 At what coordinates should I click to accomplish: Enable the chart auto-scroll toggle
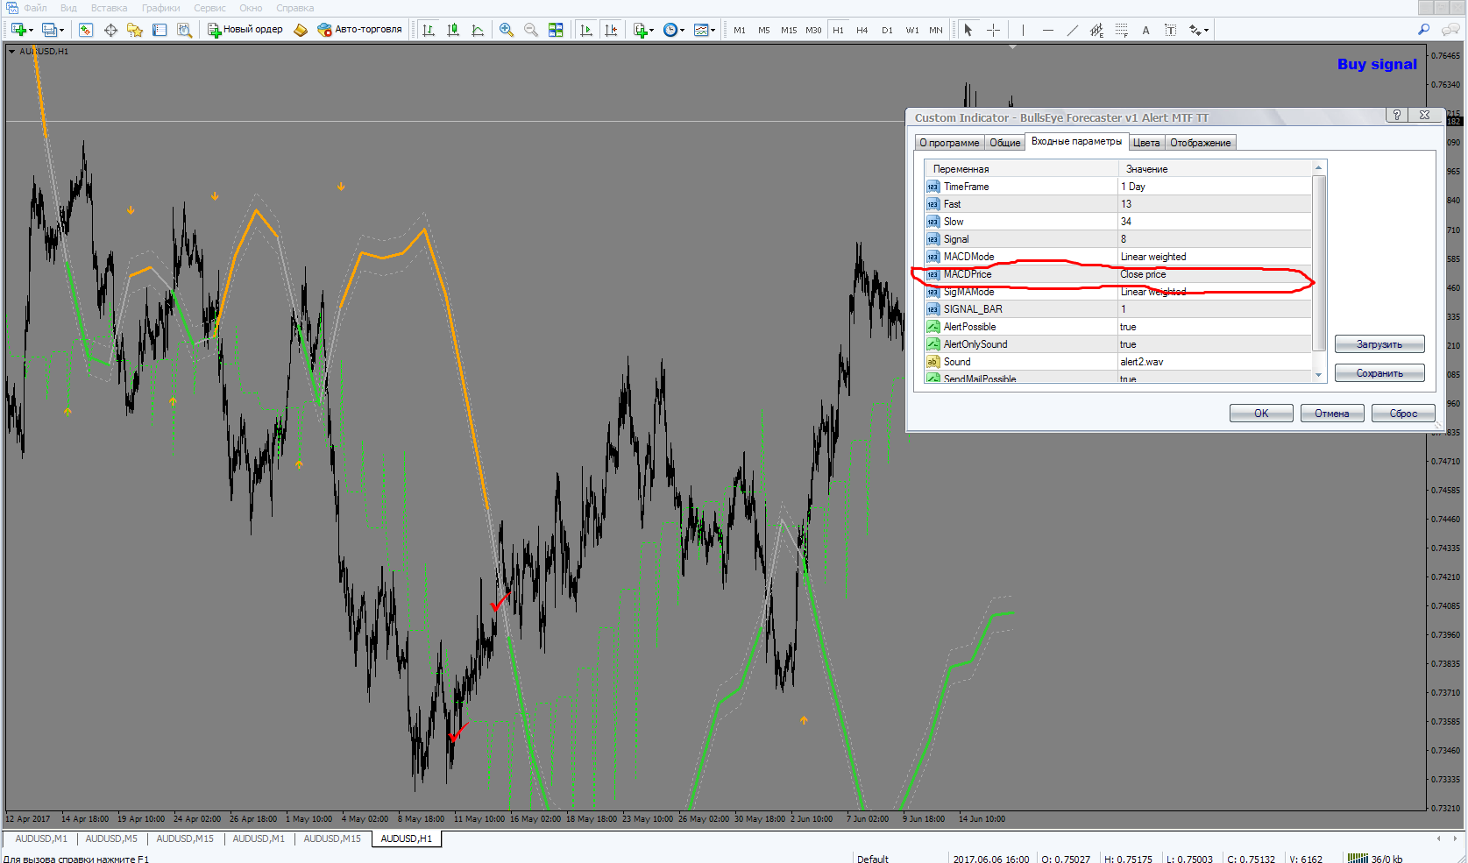pos(586,30)
